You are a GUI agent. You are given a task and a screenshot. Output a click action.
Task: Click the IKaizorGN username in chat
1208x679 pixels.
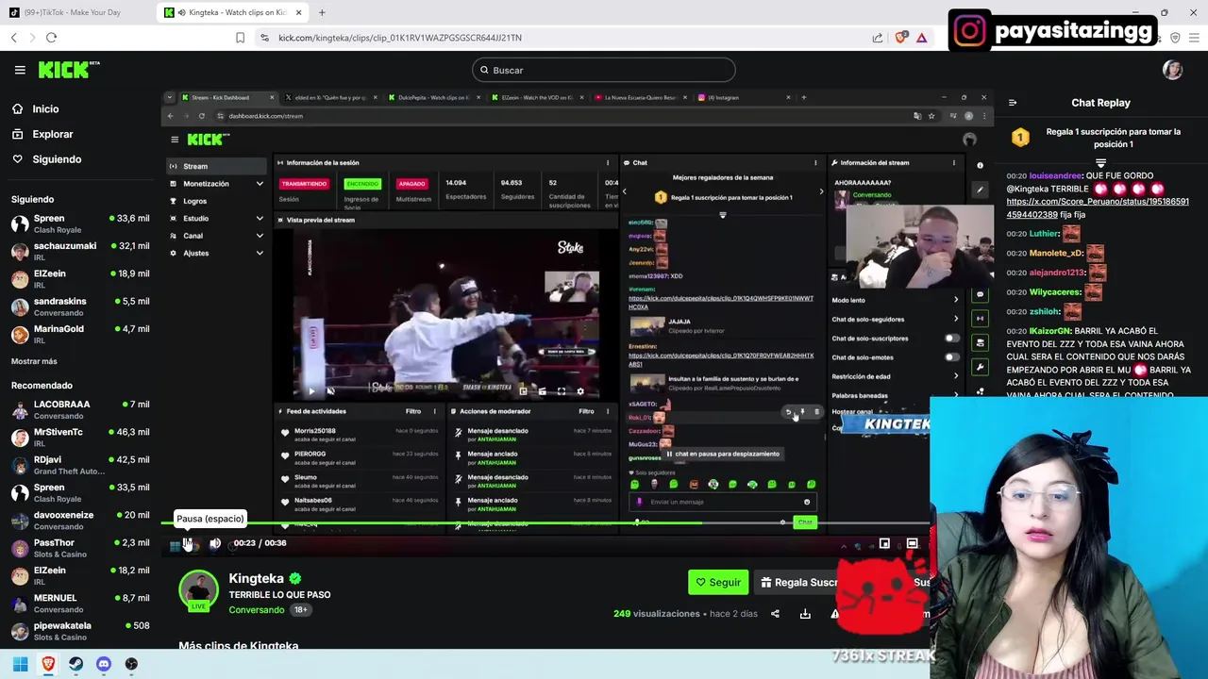[x=1050, y=331]
